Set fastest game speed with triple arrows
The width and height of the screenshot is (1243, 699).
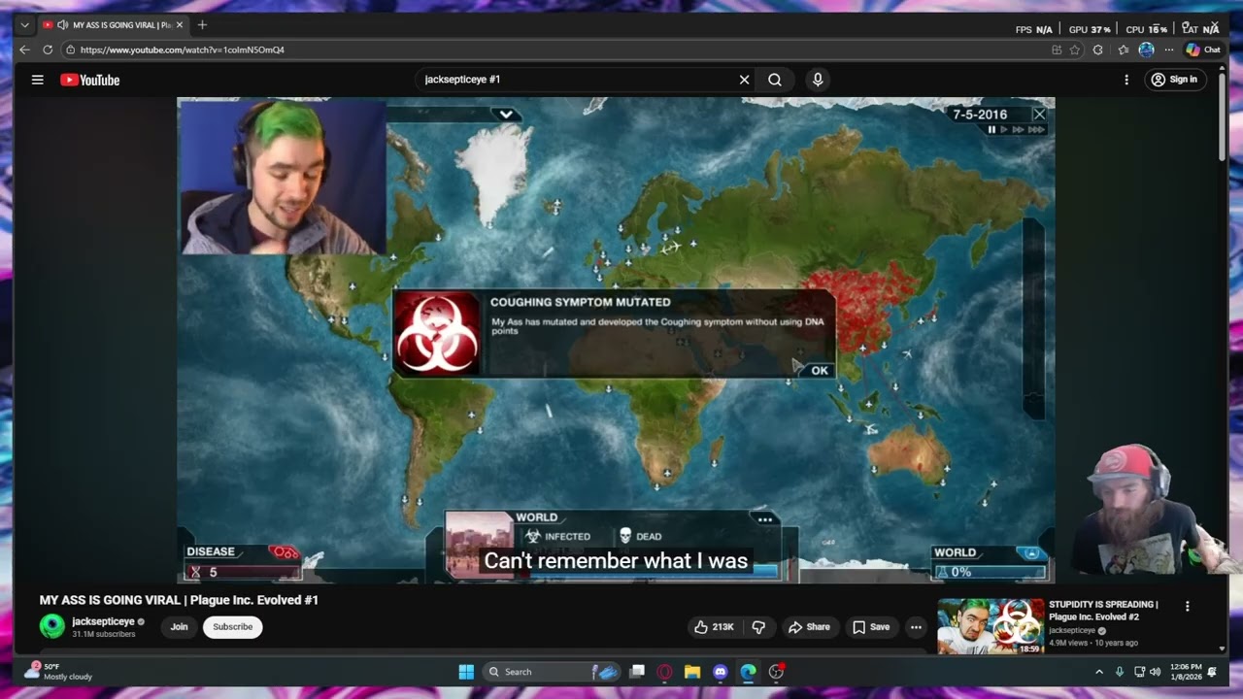[1035, 129]
